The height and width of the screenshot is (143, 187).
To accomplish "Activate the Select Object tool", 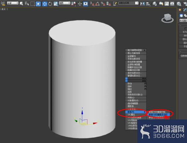I will (22, 4).
